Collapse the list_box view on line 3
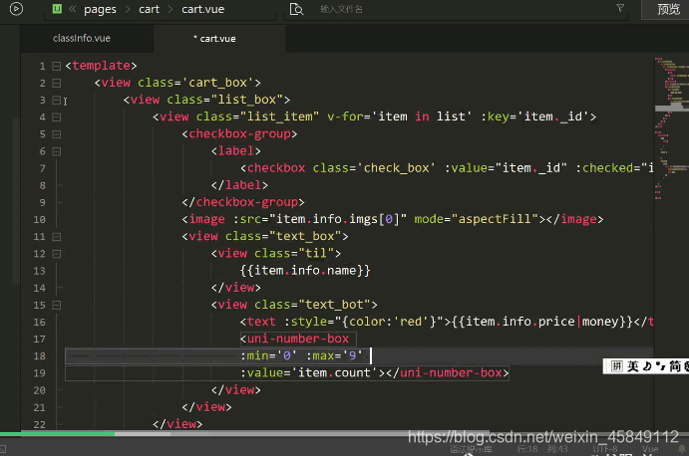The image size is (689, 456). click(x=56, y=101)
